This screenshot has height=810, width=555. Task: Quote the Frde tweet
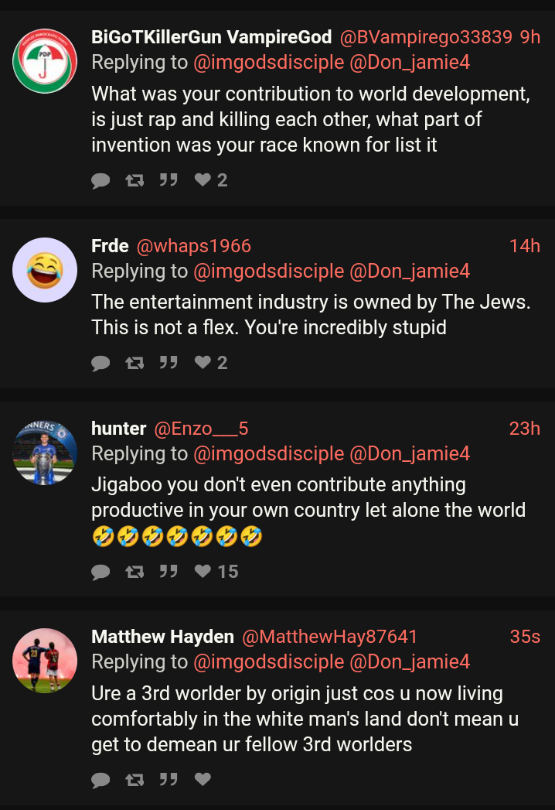click(x=169, y=363)
